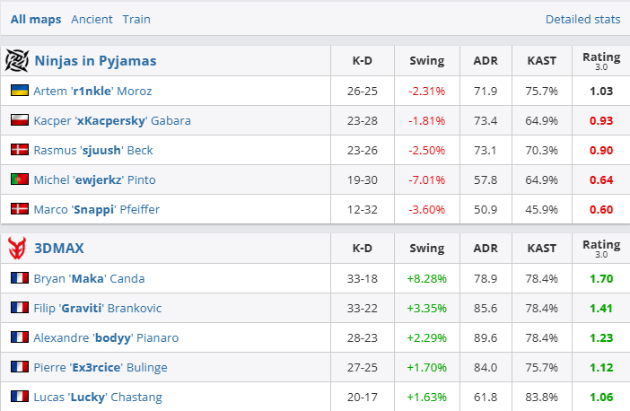Click the Poland flag beside xKacpersky
The width and height of the screenshot is (630, 411).
point(19,120)
